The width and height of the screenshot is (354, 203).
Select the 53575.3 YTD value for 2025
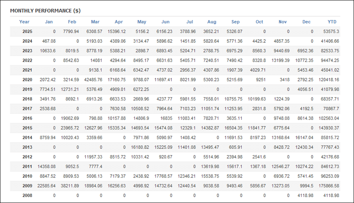point(330,31)
